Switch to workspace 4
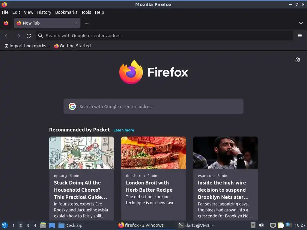This screenshot has width=307, height=230. [x=35, y=226]
